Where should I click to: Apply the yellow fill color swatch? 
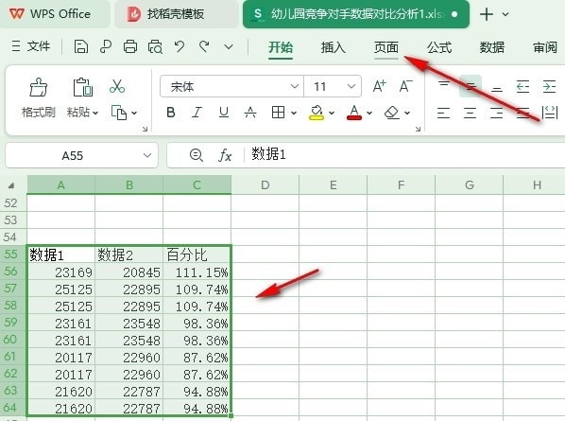pos(317,113)
